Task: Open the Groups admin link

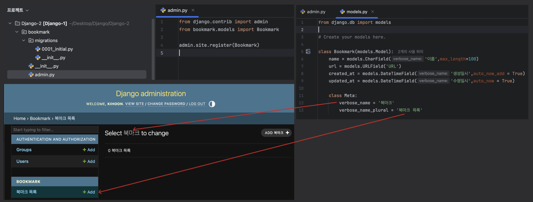Action: pyautogui.click(x=24, y=150)
